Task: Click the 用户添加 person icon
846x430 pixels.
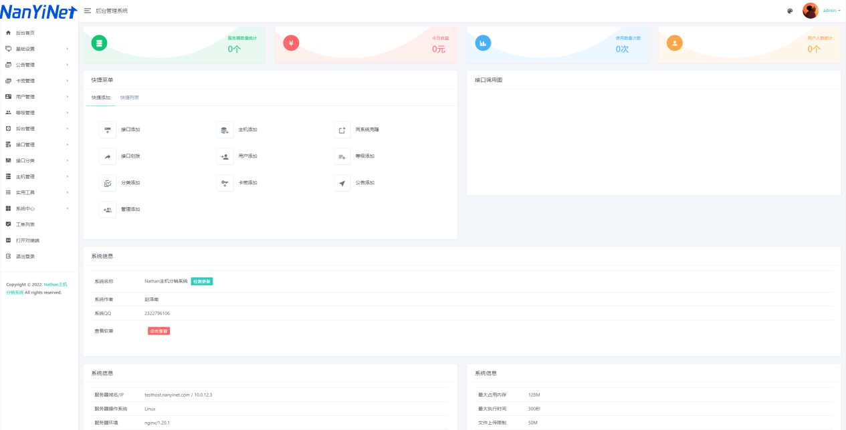Action: click(x=225, y=156)
